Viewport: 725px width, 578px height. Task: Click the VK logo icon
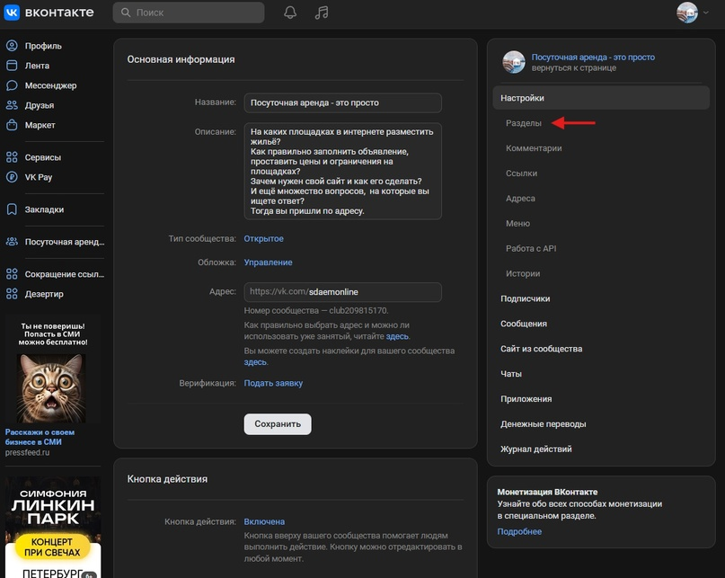click(12, 13)
